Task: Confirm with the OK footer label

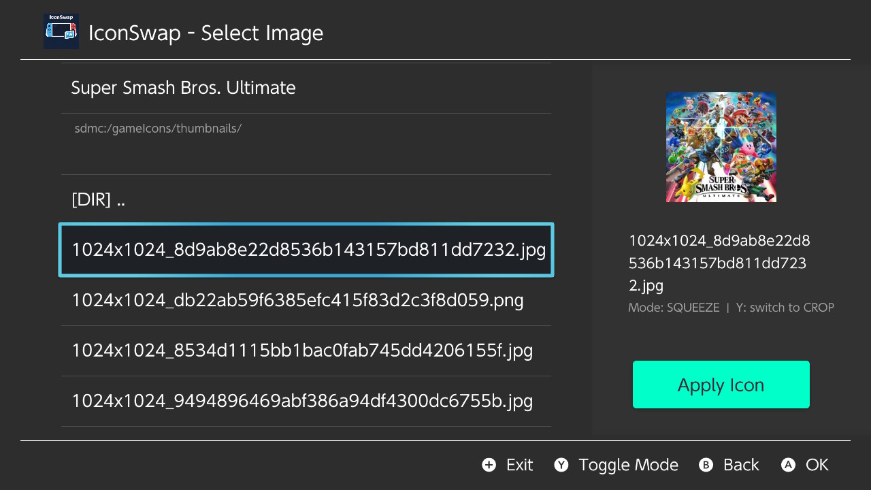Action: click(817, 465)
